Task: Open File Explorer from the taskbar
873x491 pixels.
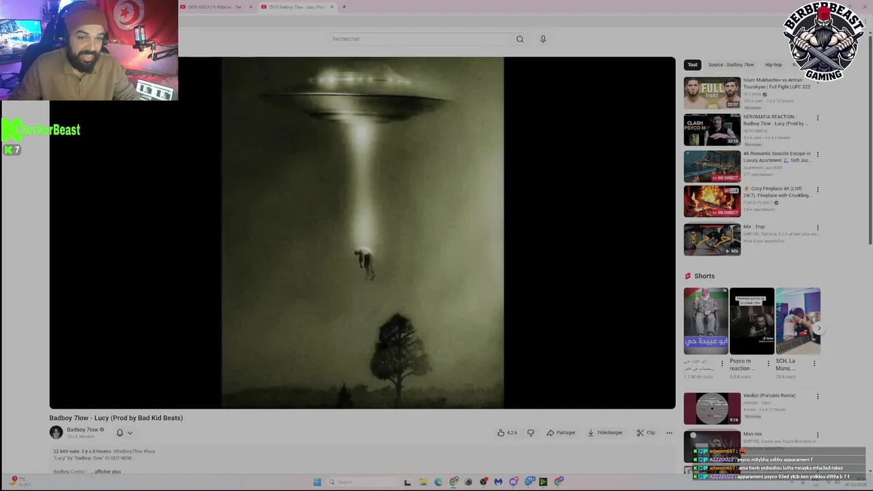Action: point(424,482)
